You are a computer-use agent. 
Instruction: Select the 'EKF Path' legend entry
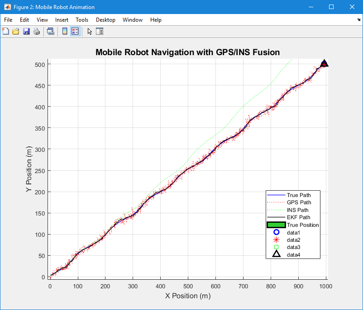pyautogui.click(x=298, y=217)
